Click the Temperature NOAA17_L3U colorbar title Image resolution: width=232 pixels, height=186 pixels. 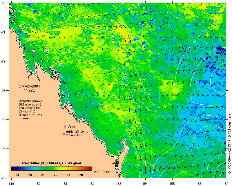pyautogui.click(x=51, y=163)
